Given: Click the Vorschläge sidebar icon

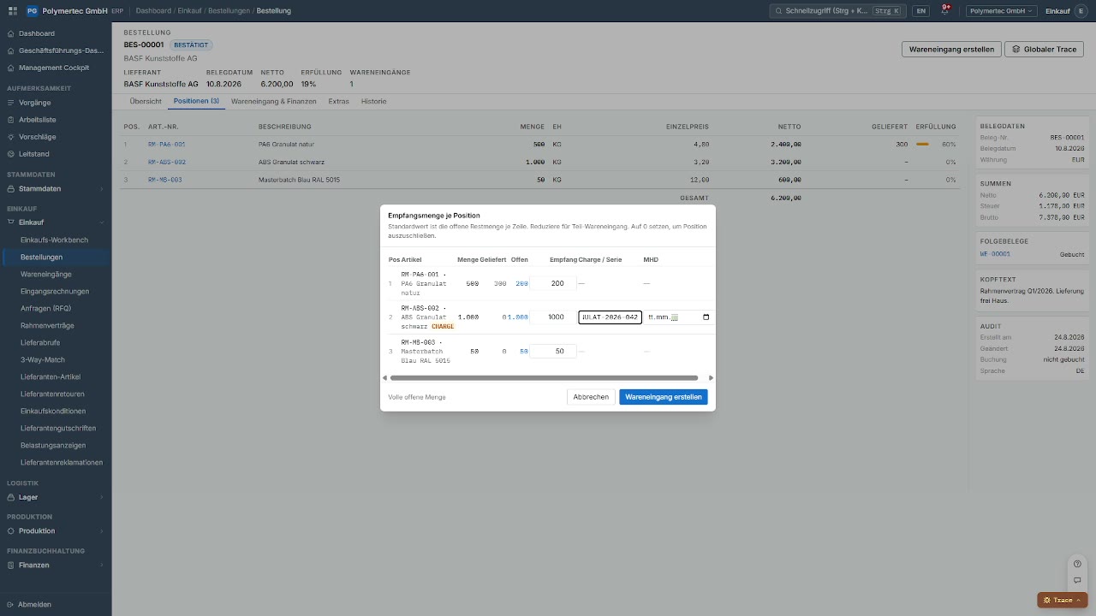Looking at the screenshot, I should click(10, 137).
